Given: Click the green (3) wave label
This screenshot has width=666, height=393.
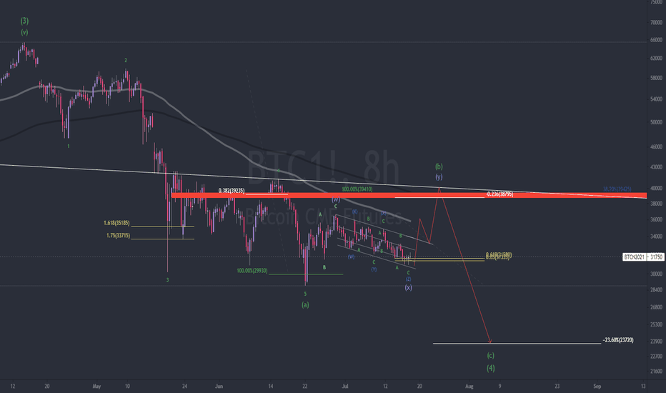Looking at the screenshot, I should pyautogui.click(x=24, y=21).
